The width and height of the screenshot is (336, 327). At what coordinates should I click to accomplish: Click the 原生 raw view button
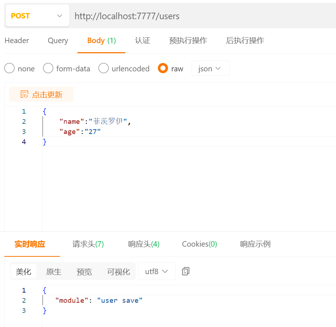54,271
